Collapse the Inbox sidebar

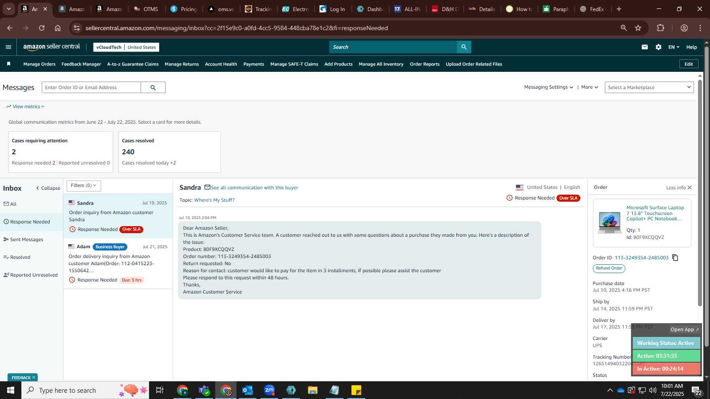click(x=48, y=188)
